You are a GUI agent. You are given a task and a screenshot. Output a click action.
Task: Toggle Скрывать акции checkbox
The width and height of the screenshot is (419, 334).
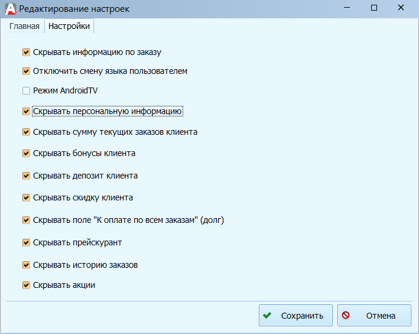tap(26, 285)
